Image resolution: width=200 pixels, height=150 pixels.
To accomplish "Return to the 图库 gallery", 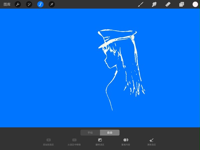I will (7, 4).
